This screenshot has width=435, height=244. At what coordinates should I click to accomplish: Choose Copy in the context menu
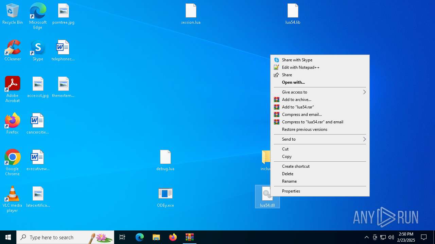pos(320,157)
